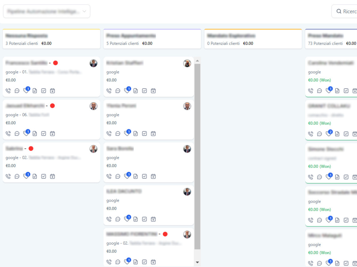Open the notes icon on Sabrina's card
This screenshot has height=267, width=357.
coord(35,177)
